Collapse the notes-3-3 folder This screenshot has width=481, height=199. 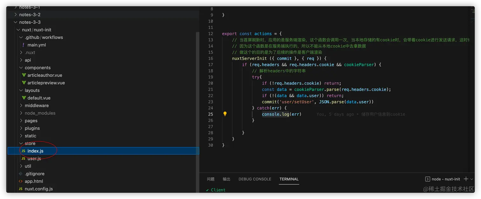click(x=15, y=22)
